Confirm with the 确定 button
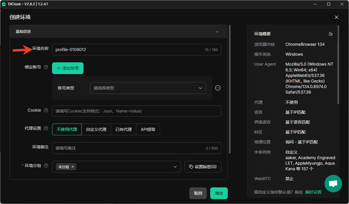Viewport: 349px width, 204px height. pos(219,193)
